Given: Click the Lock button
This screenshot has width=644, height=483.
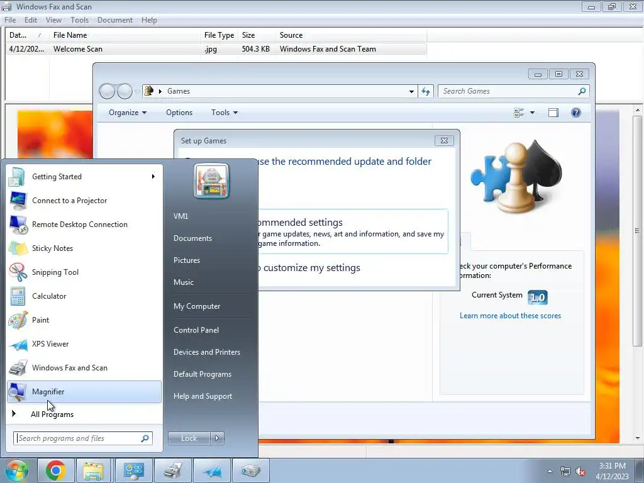Looking at the screenshot, I should tap(189, 438).
